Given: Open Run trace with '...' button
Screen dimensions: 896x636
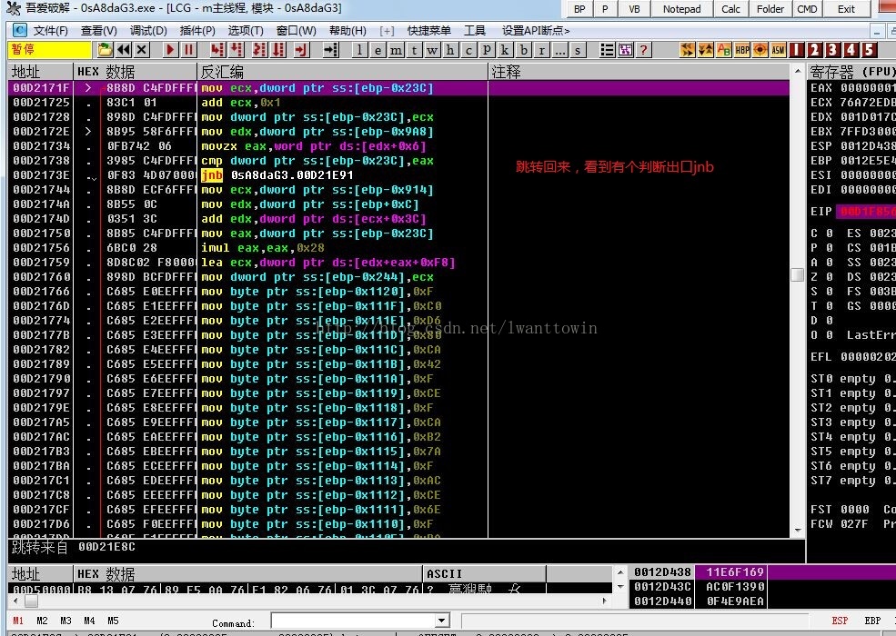Looking at the screenshot, I should coord(560,50).
